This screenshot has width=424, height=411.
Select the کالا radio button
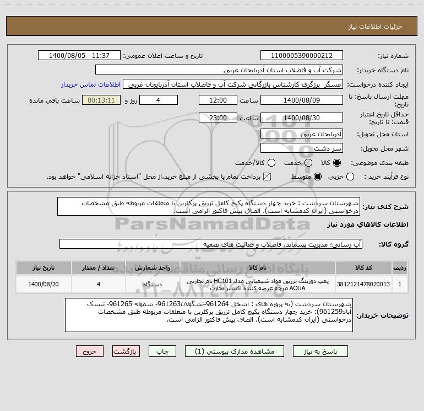click(337, 163)
